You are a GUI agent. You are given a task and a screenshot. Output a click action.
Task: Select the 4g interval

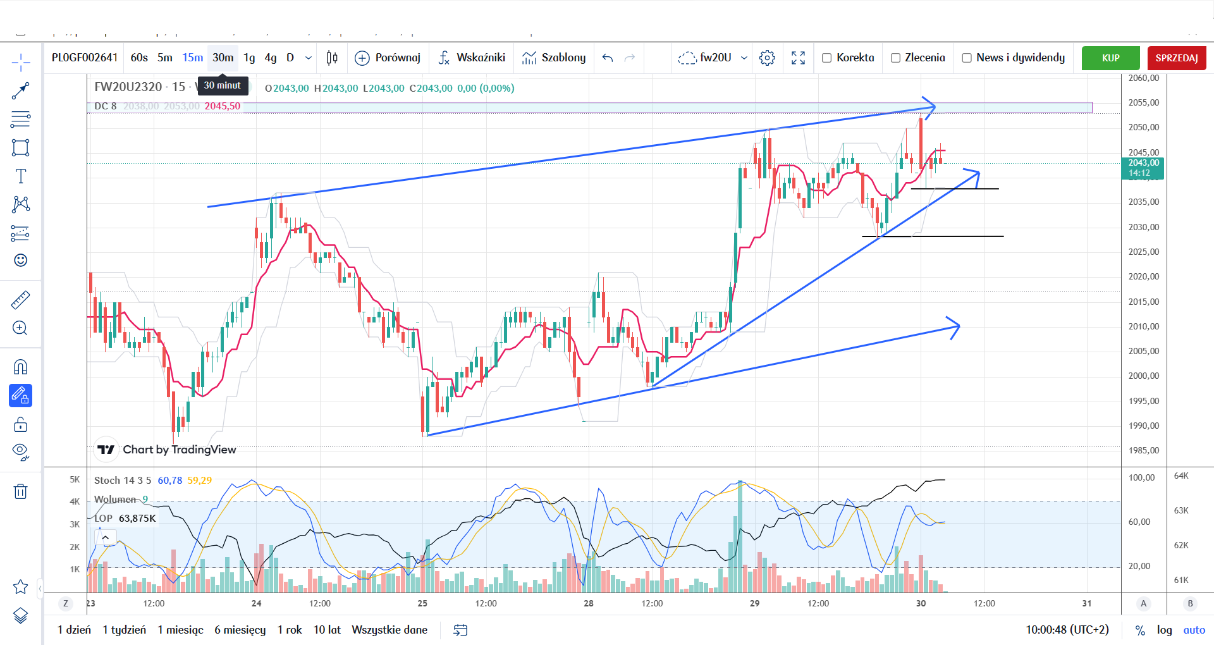[271, 58]
